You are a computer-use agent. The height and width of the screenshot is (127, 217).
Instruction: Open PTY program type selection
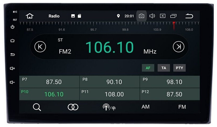pyautogui.click(x=179, y=68)
